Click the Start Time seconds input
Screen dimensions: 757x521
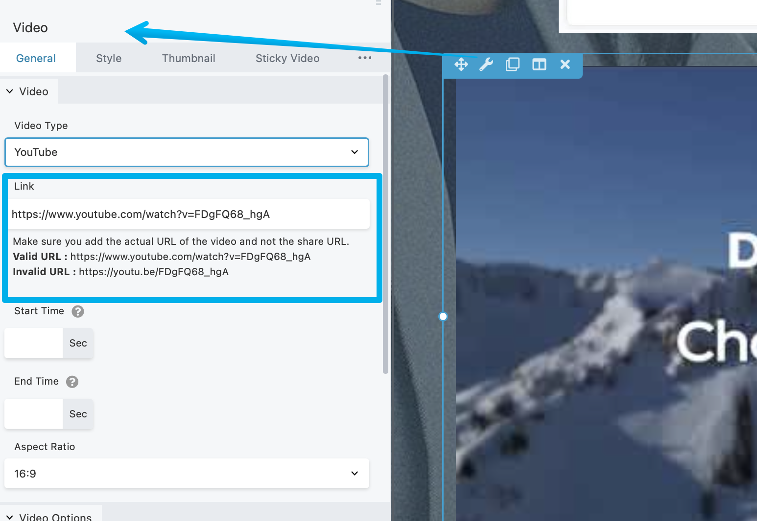(33, 343)
